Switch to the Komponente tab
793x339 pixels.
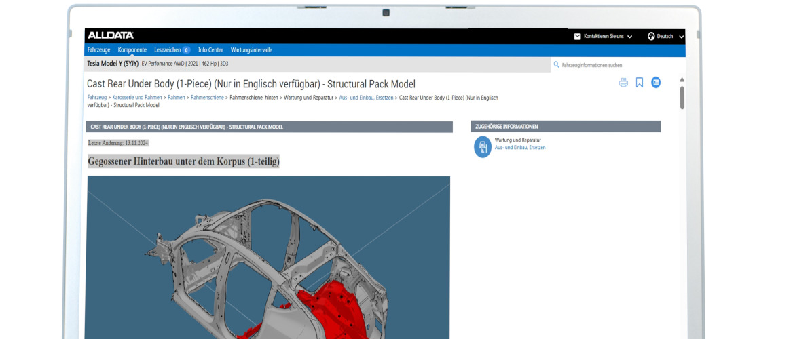(132, 50)
